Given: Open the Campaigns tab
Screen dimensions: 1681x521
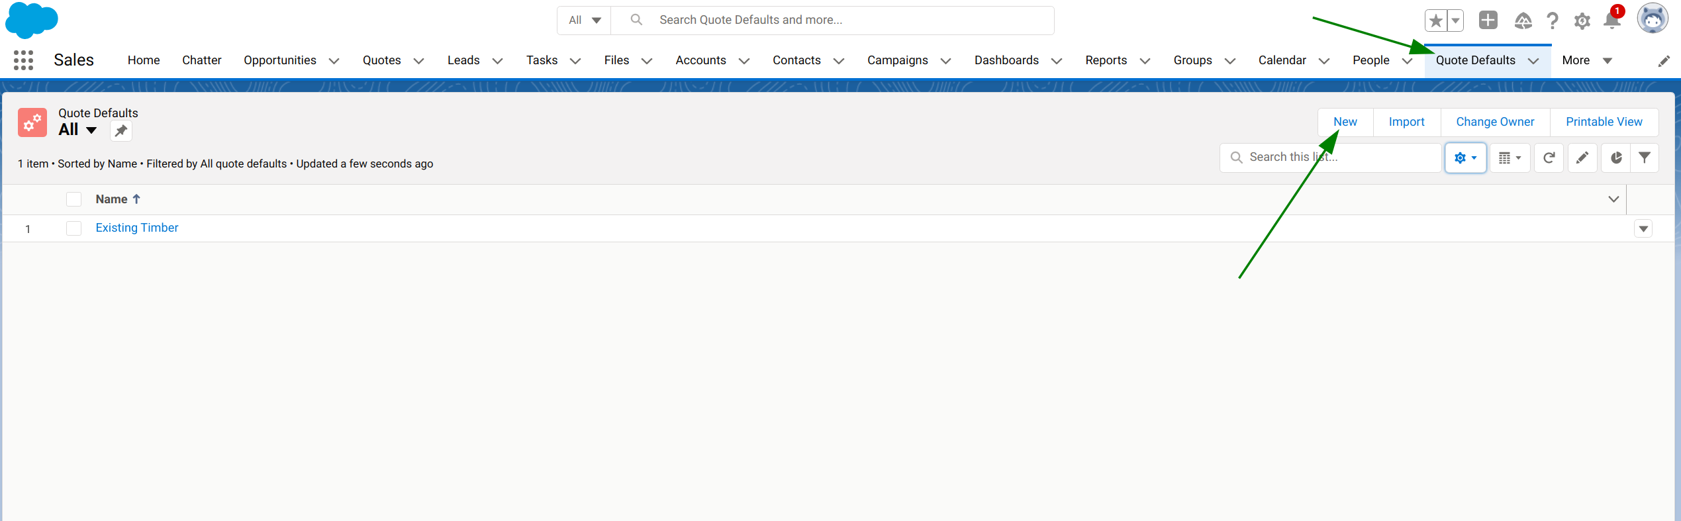Looking at the screenshot, I should click(x=898, y=60).
